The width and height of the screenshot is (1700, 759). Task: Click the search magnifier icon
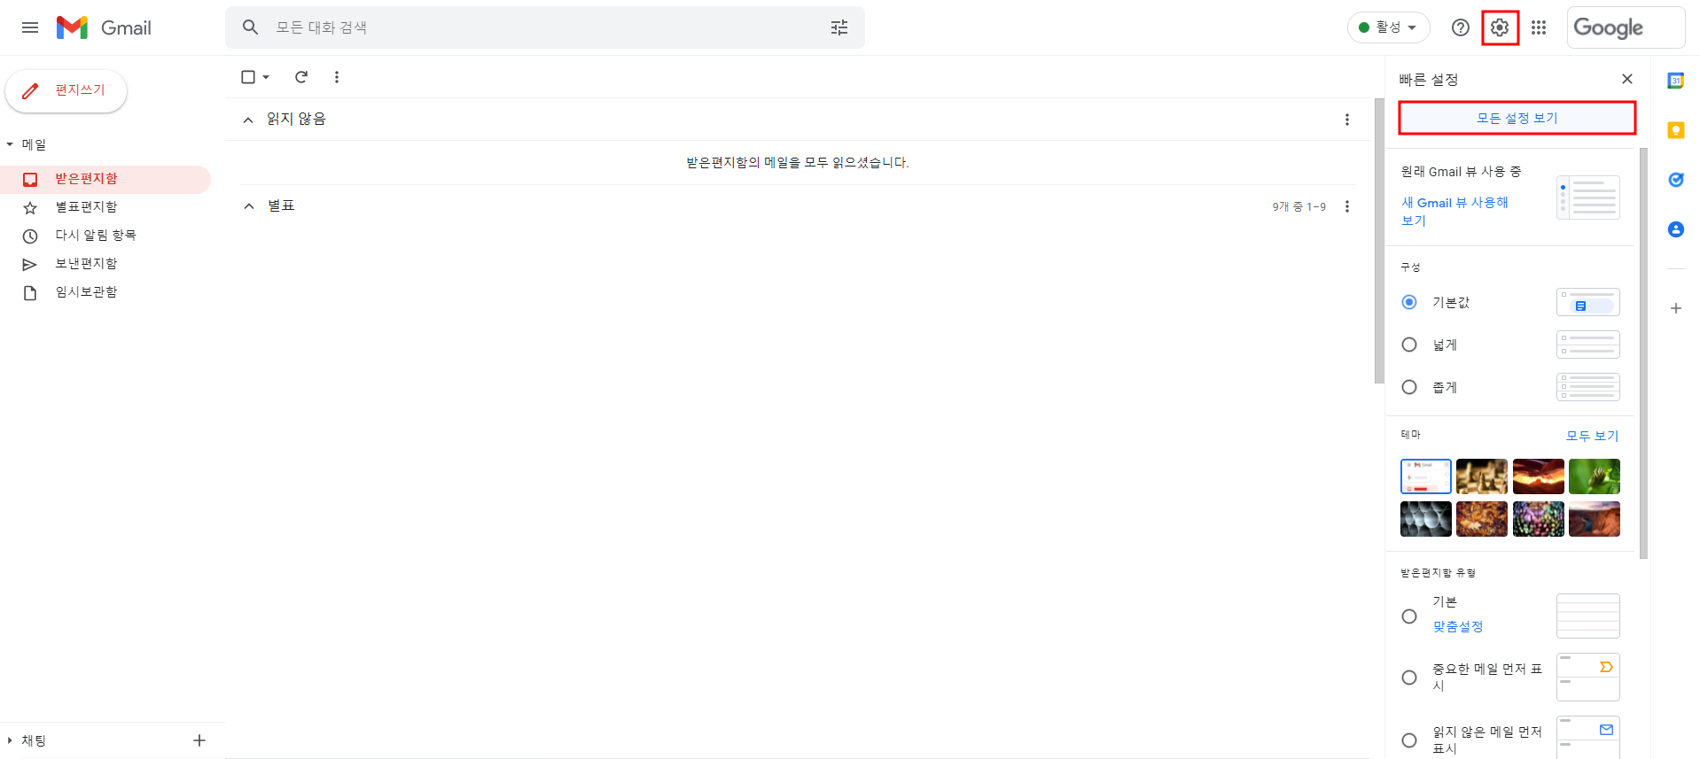pos(251,27)
